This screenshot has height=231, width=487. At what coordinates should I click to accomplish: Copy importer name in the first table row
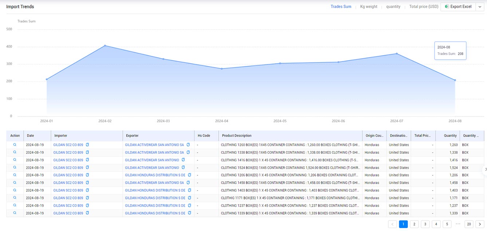coord(87,145)
